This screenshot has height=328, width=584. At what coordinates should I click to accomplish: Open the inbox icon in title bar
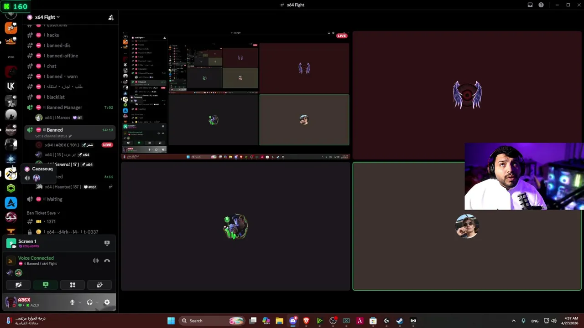[530, 5]
